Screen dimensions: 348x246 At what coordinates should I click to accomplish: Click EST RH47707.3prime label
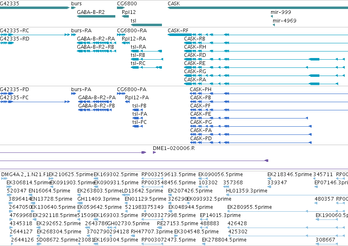click(152, 232)
